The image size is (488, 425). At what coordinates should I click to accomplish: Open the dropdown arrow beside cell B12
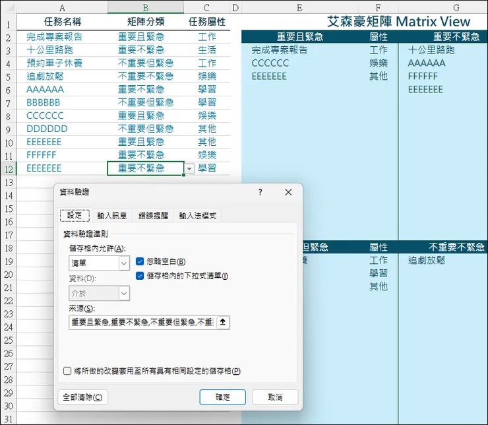(x=189, y=169)
